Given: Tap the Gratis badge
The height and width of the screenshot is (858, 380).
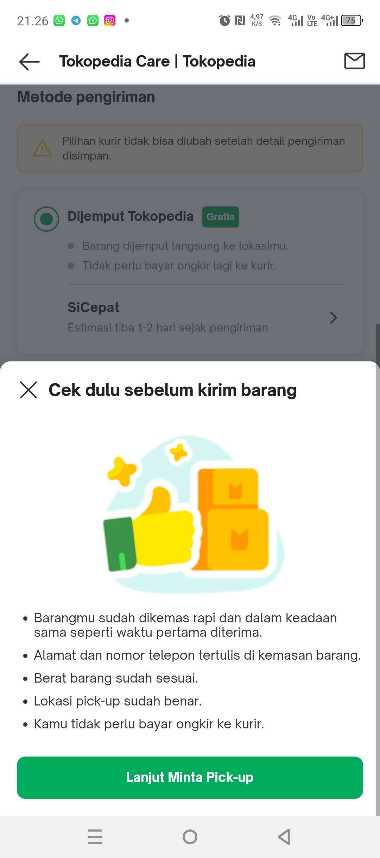Looking at the screenshot, I should (x=220, y=217).
